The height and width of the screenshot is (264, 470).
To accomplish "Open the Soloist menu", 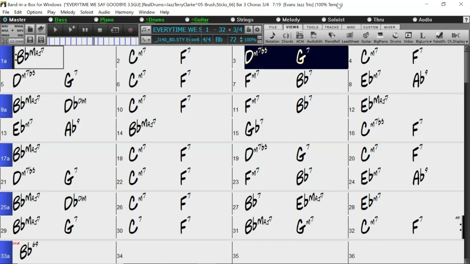I will coord(87,12).
